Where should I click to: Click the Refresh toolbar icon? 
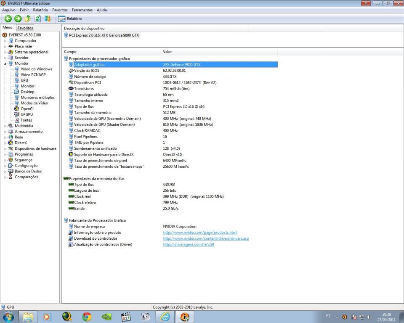[37, 19]
